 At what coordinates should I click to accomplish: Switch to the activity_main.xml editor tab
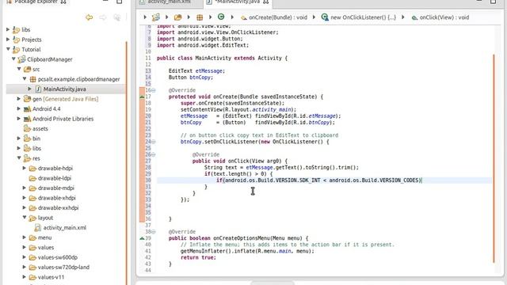[x=169, y=2]
